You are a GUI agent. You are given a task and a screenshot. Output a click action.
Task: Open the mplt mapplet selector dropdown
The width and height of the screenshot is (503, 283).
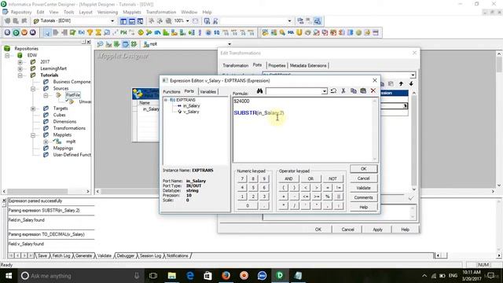point(229,44)
